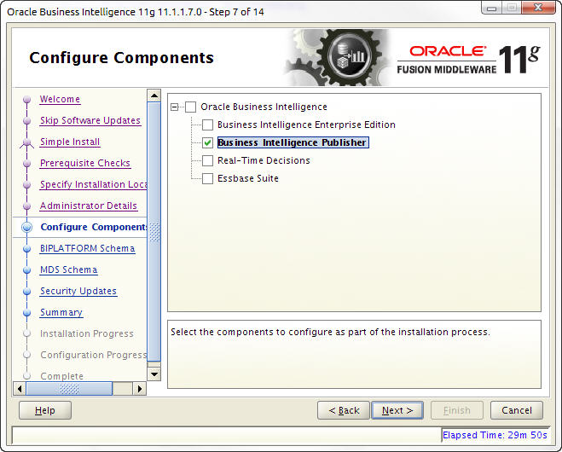Click the MDS Schema step bullet icon
562x452 pixels.
coord(27,269)
